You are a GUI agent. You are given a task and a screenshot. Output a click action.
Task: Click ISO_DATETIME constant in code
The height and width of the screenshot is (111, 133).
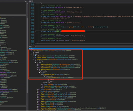pyautogui.click(x=59, y=8)
